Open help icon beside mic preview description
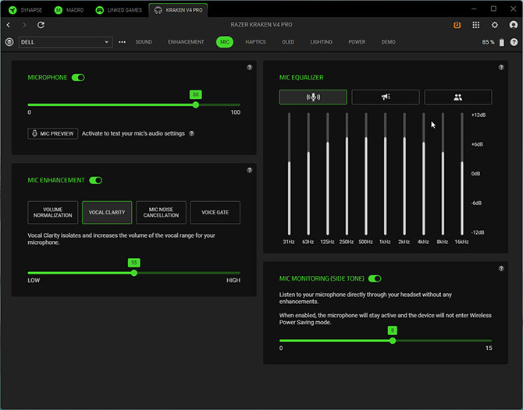The width and height of the screenshot is (523, 410). click(x=191, y=133)
